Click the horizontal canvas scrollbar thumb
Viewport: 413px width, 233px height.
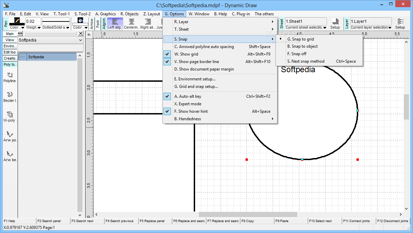click(x=248, y=214)
